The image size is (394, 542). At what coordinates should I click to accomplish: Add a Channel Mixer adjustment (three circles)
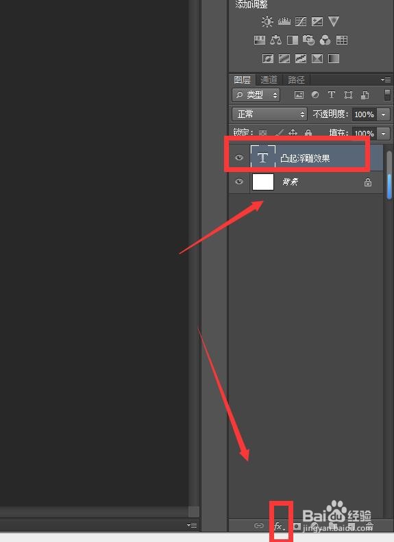[325, 40]
